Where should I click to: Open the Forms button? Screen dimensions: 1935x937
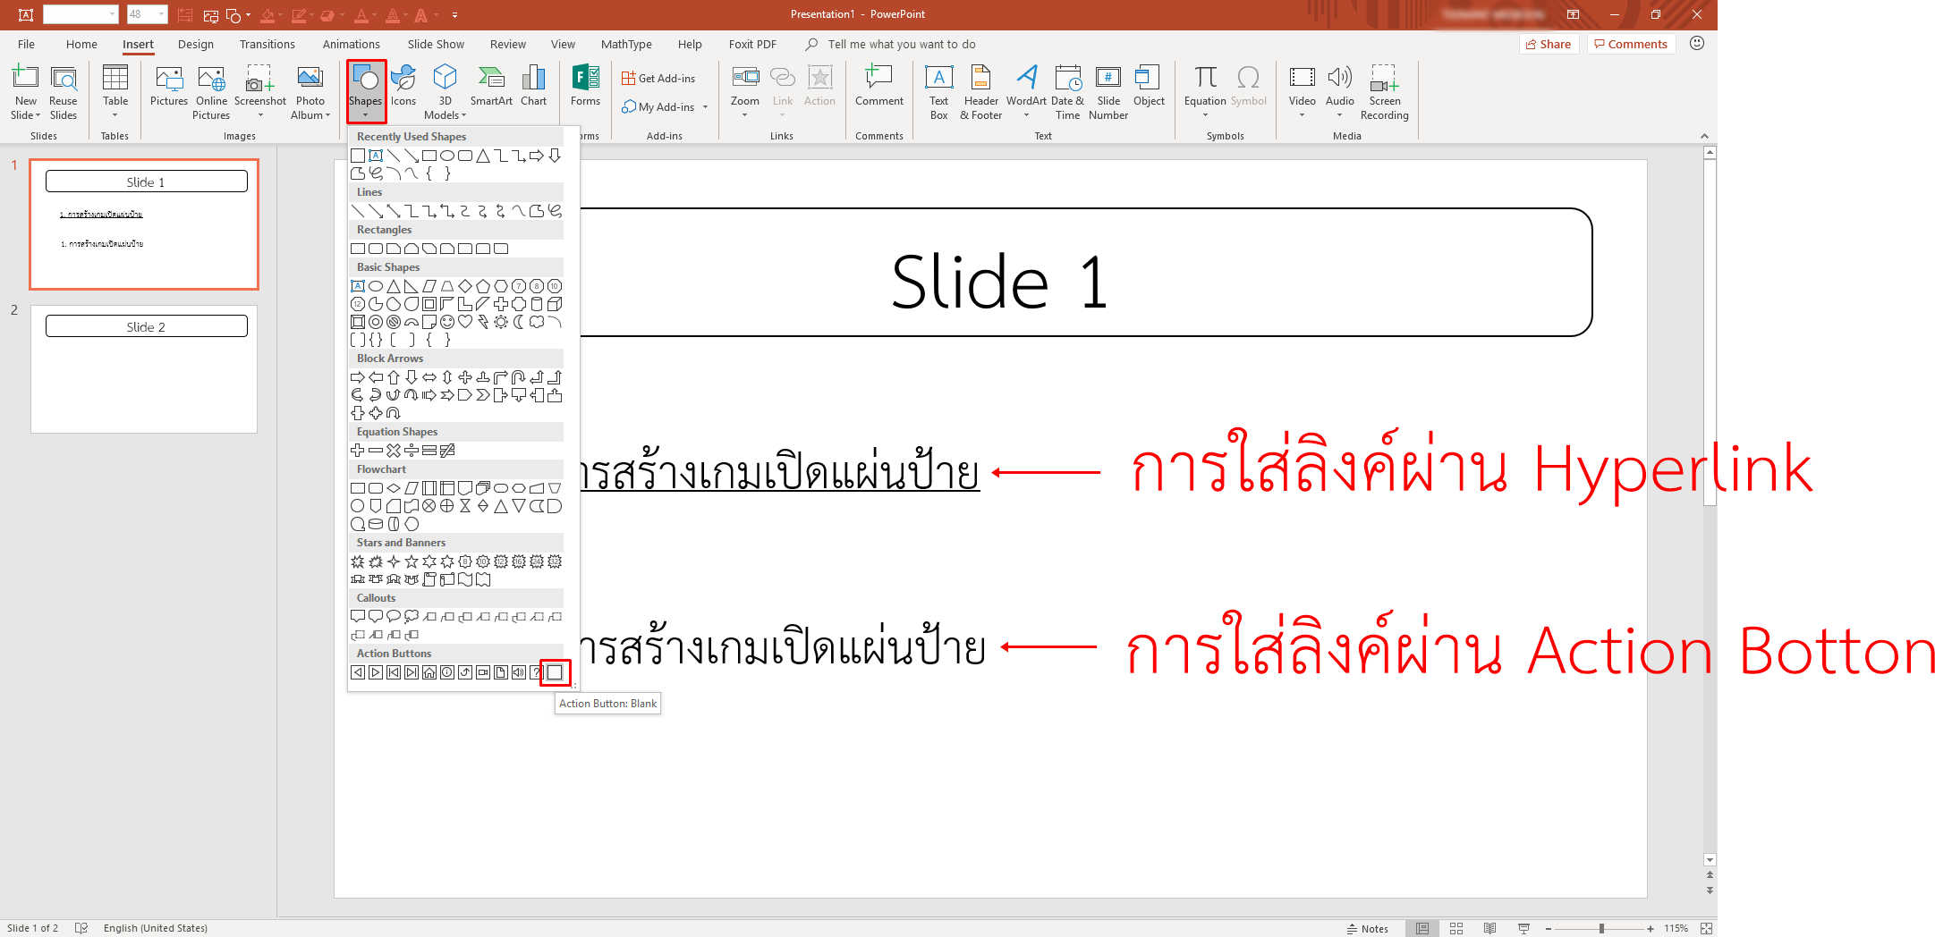(586, 88)
